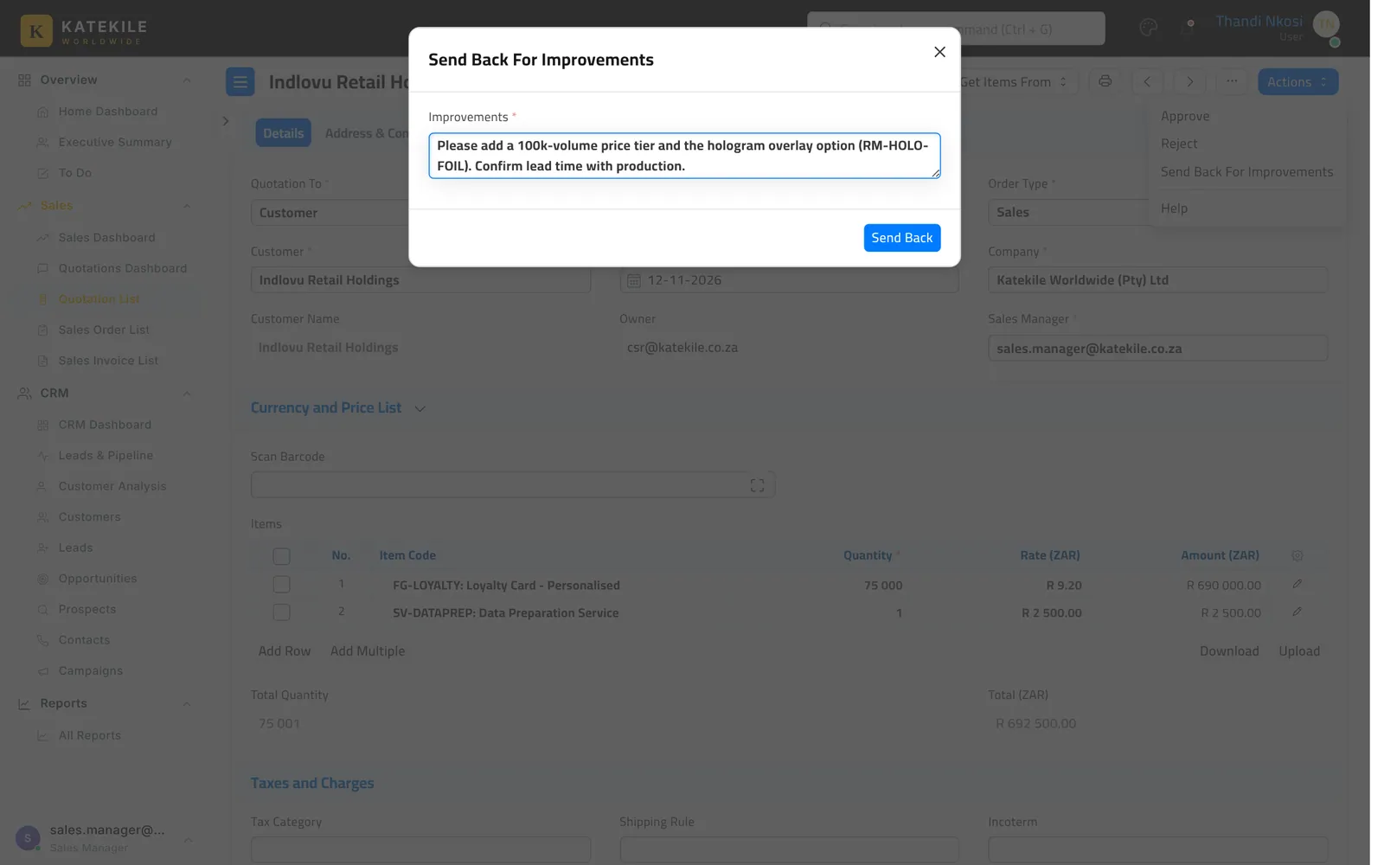Viewport: 1384px width, 865px height.
Task: Collapse the Overview sidebar section
Action: coord(186,80)
